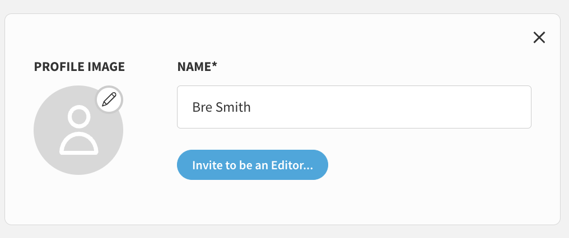The image size is (569, 238).
Task: Click the word 'Editor...' on the blue button
Action: coord(292,165)
